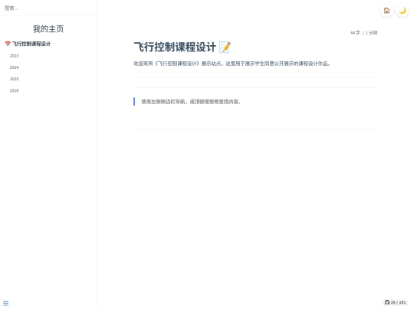This screenshot has height=310, width=414.
Task: Open the sidebar hamburger menu icon
Action: (6, 303)
